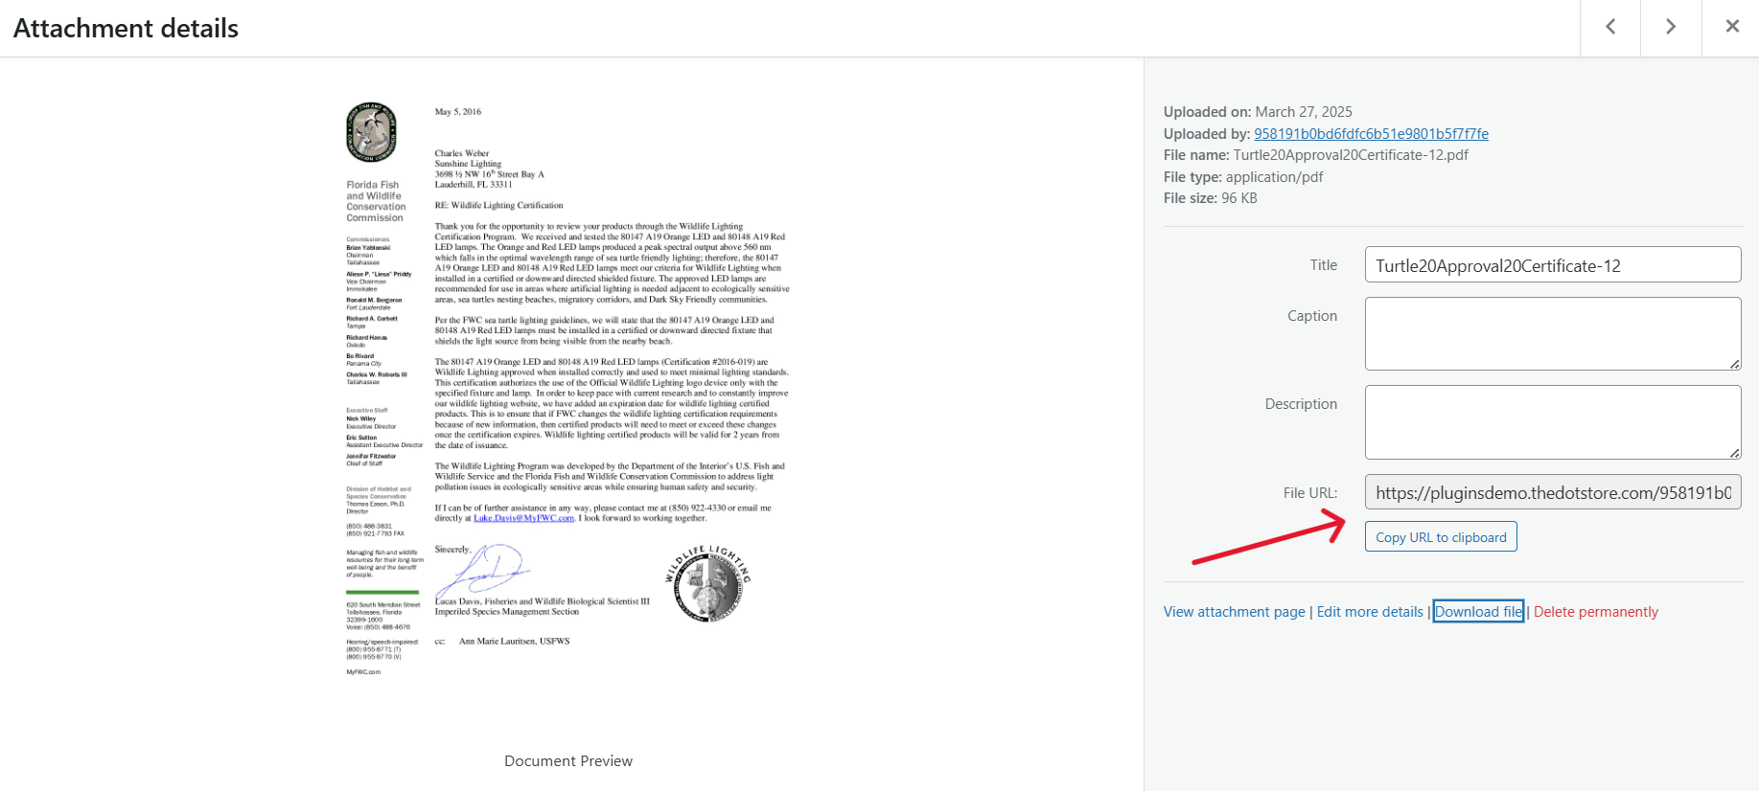Click into the Title input field
The height and width of the screenshot is (791, 1759).
1552,265
